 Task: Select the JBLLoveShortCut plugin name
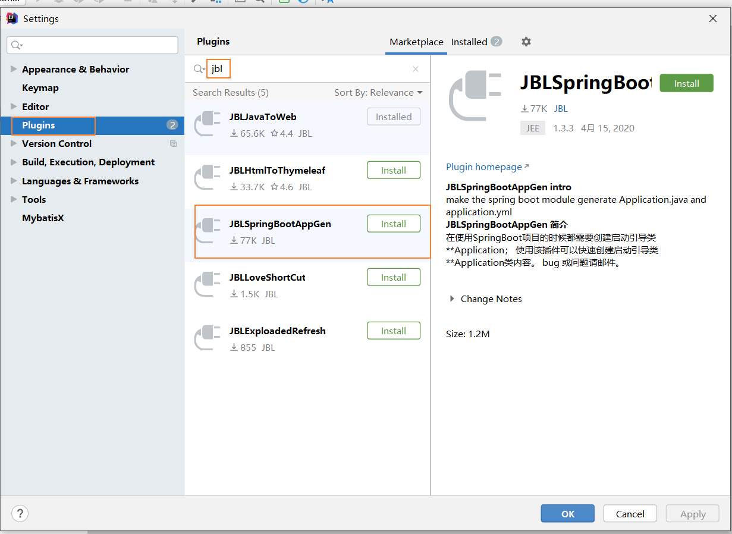click(x=268, y=277)
